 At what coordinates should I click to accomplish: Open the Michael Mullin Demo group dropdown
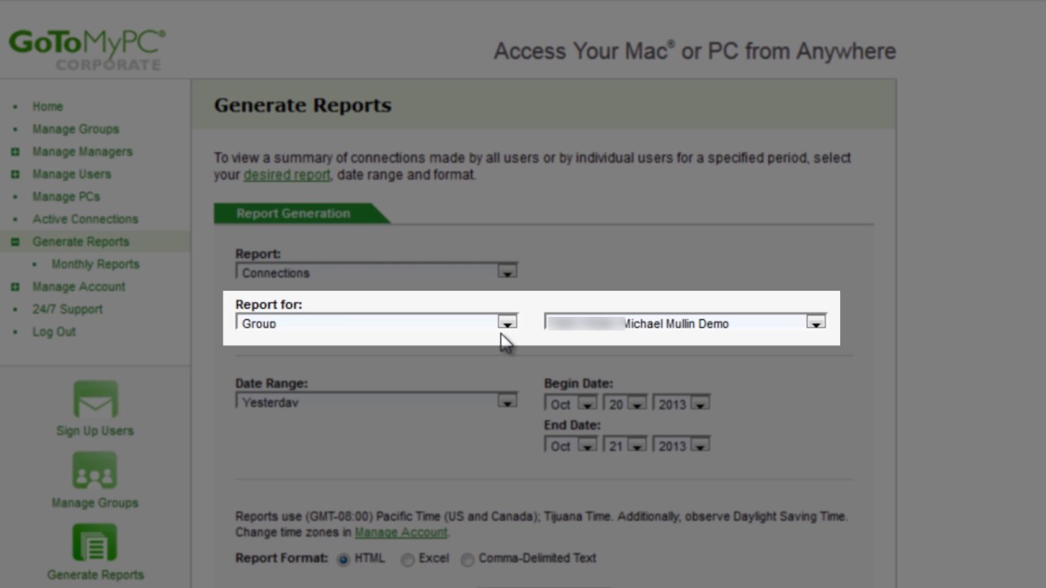[686, 323]
